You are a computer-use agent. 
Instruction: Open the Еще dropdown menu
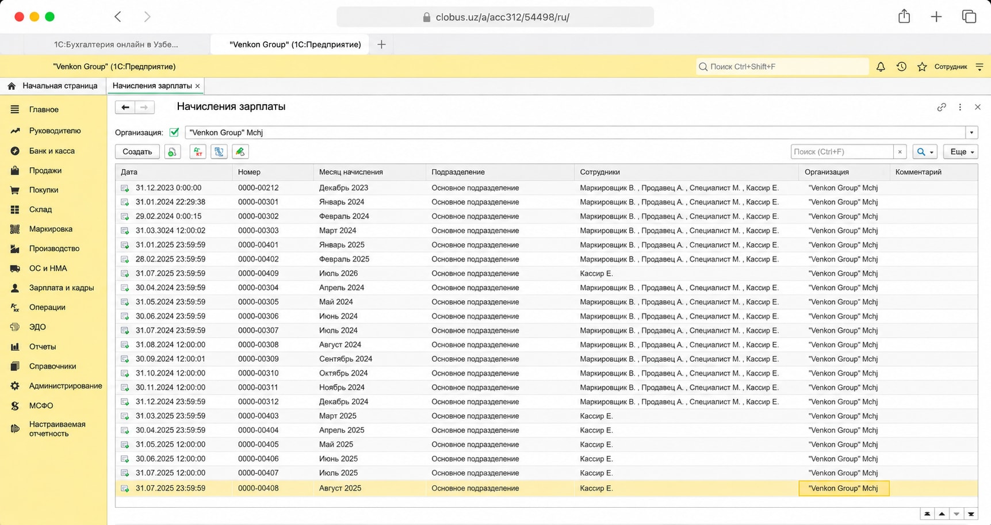pos(961,152)
